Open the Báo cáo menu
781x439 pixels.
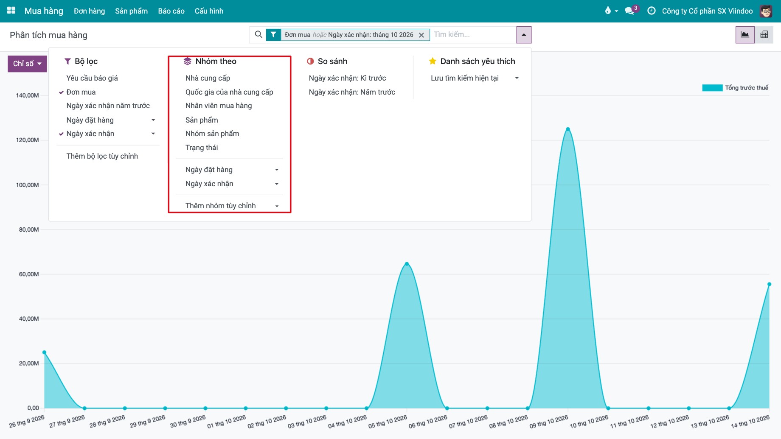click(x=171, y=11)
